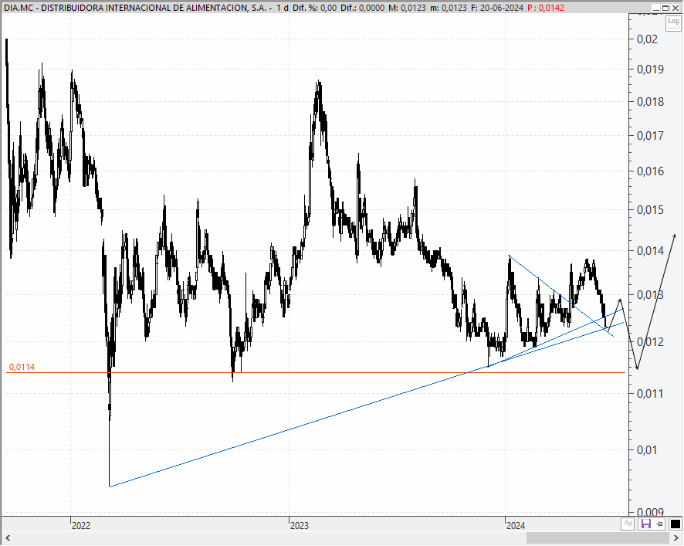Image resolution: width=684 pixels, height=546 pixels.
Task: Click the 'm: 0,0123' minimum value
Action: click(448, 8)
